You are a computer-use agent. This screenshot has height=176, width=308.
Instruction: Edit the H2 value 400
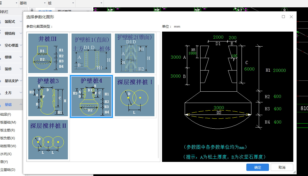click(x=277, y=96)
